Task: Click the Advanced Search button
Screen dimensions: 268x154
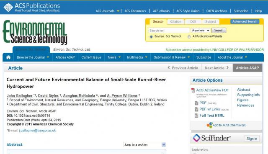Action: click(x=245, y=21)
